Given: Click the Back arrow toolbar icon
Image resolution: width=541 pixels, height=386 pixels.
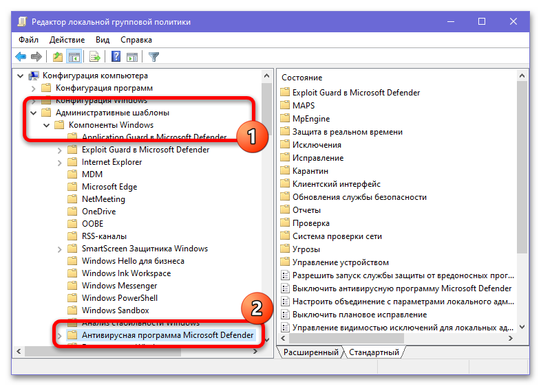Looking at the screenshot, I should coord(21,56).
